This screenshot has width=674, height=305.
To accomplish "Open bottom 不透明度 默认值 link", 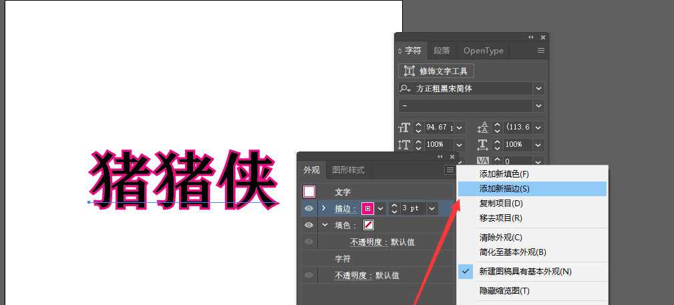I will 353,276.
